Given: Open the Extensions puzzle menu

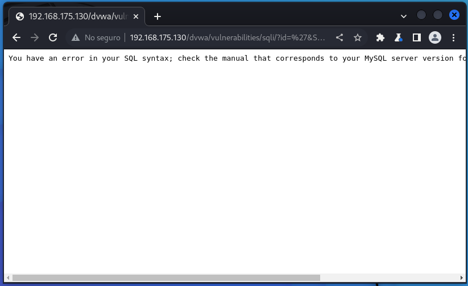Looking at the screenshot, I should (380, 37).
